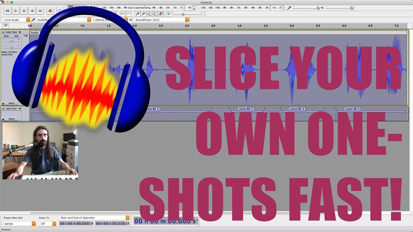Click the green Play button
The image size is (413, 232).
[x=15, y=11]
